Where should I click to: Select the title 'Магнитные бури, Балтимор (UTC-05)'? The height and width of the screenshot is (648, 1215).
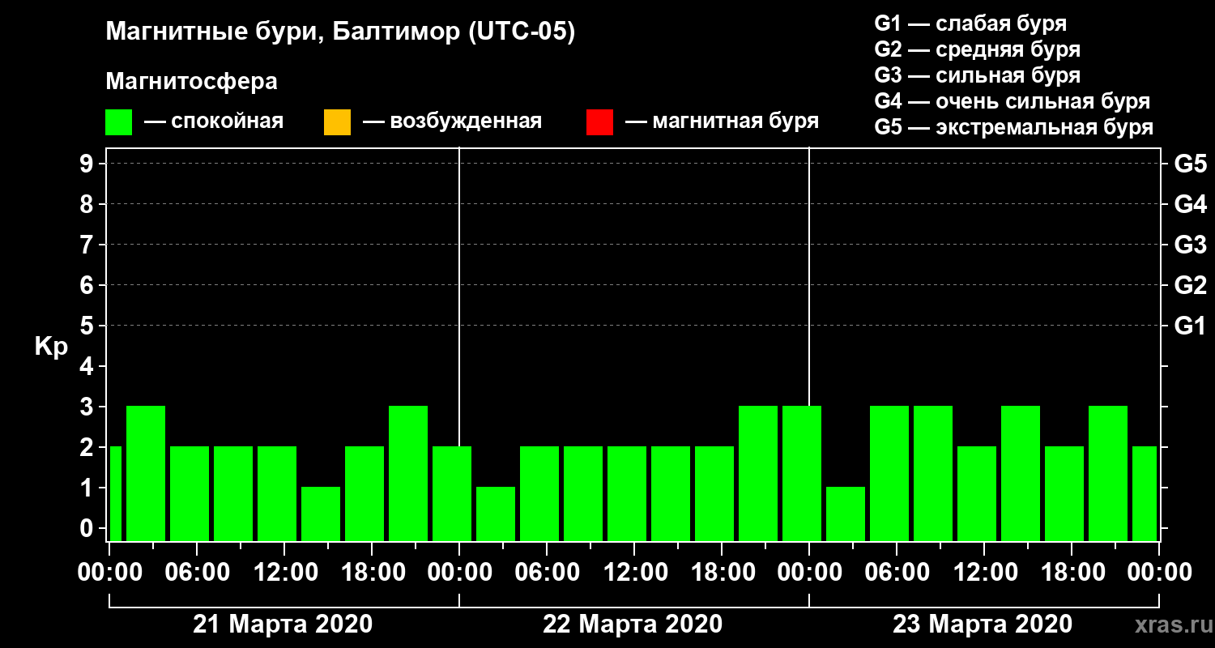click(x=340, y=32)
